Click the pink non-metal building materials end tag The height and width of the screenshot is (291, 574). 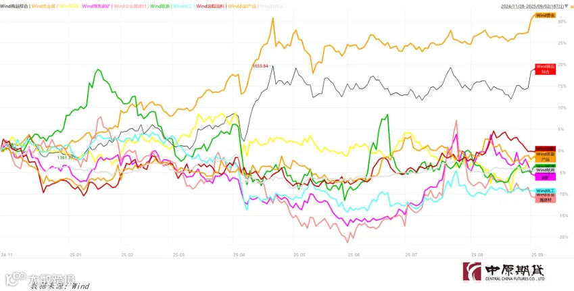point(546,199)
